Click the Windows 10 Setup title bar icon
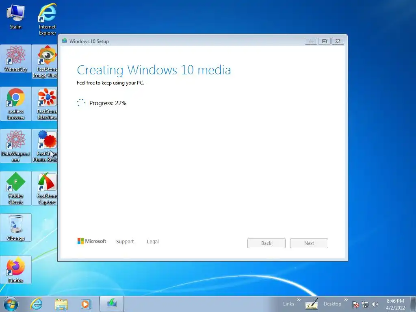The image size is (416, 312). coord(65,41)
